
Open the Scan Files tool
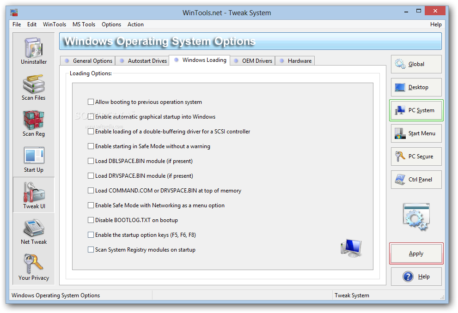click(x=34, y=87)
